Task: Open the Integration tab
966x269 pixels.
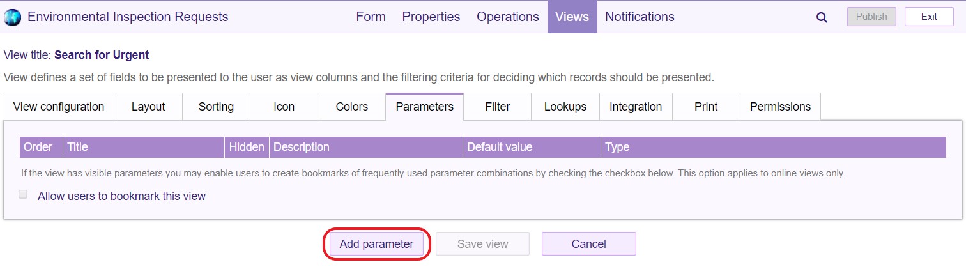Action: pos(635,107)
